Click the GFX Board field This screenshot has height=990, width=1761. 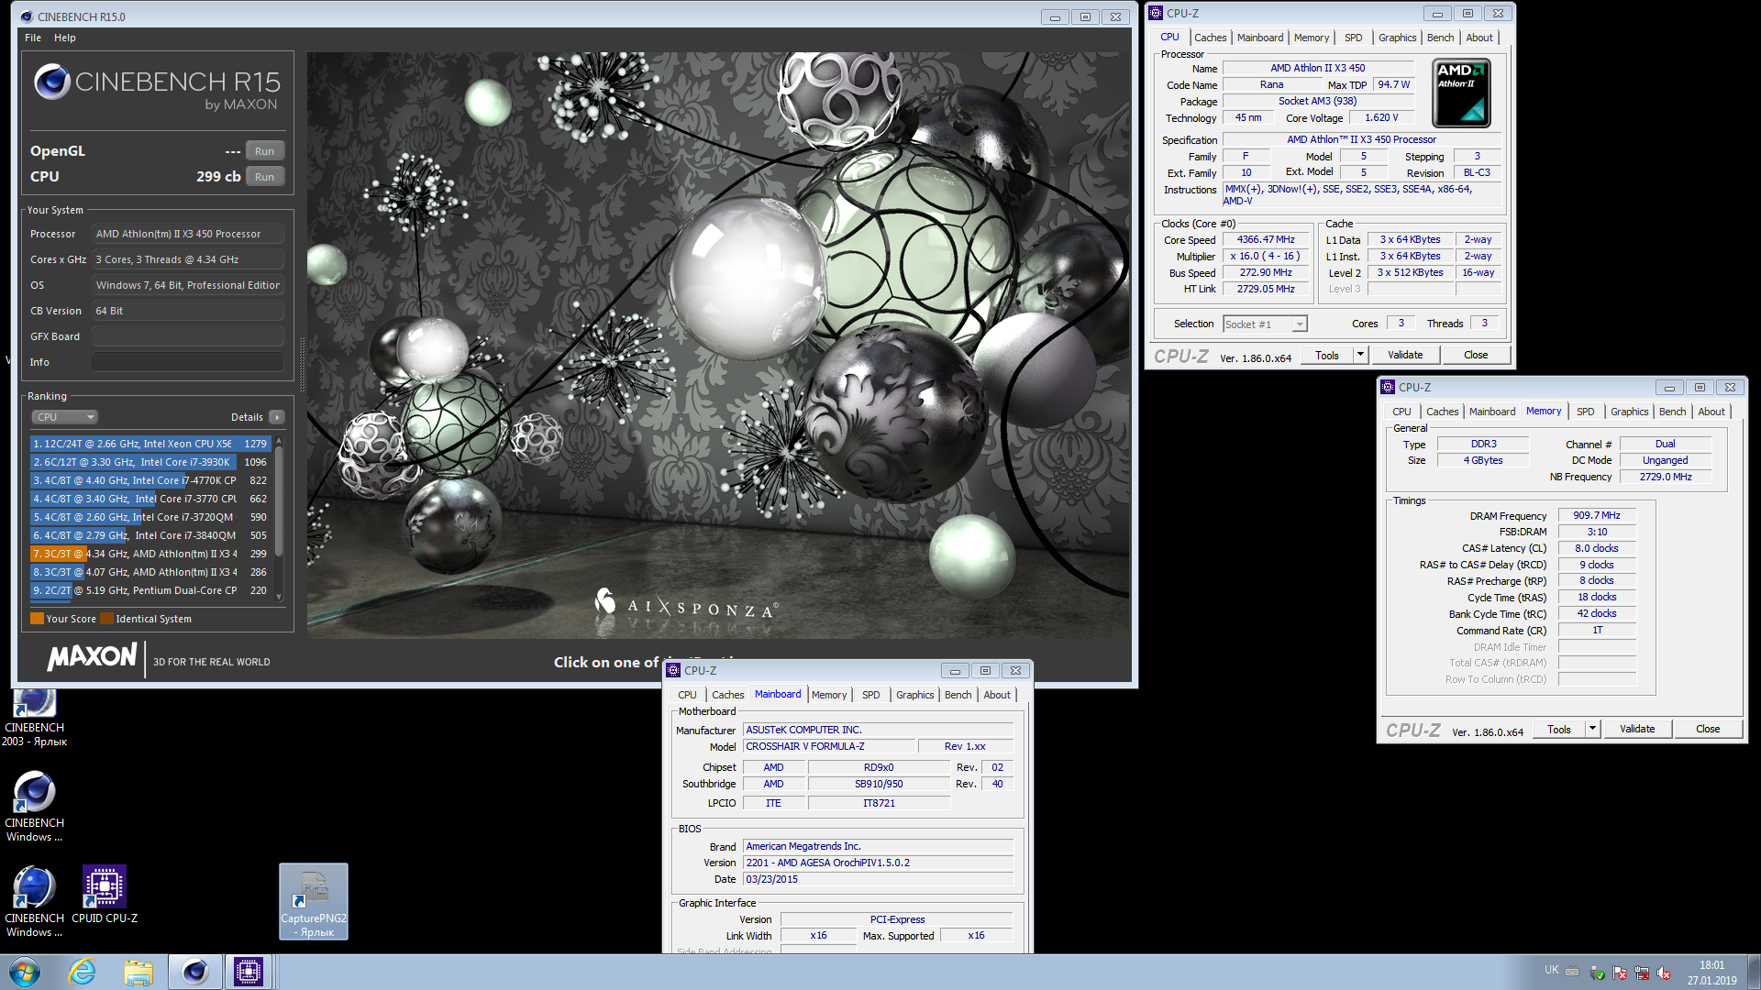187,336
